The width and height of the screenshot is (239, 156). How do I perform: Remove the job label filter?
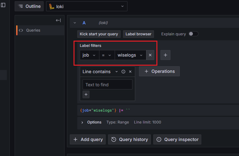[x=150, y=55]
